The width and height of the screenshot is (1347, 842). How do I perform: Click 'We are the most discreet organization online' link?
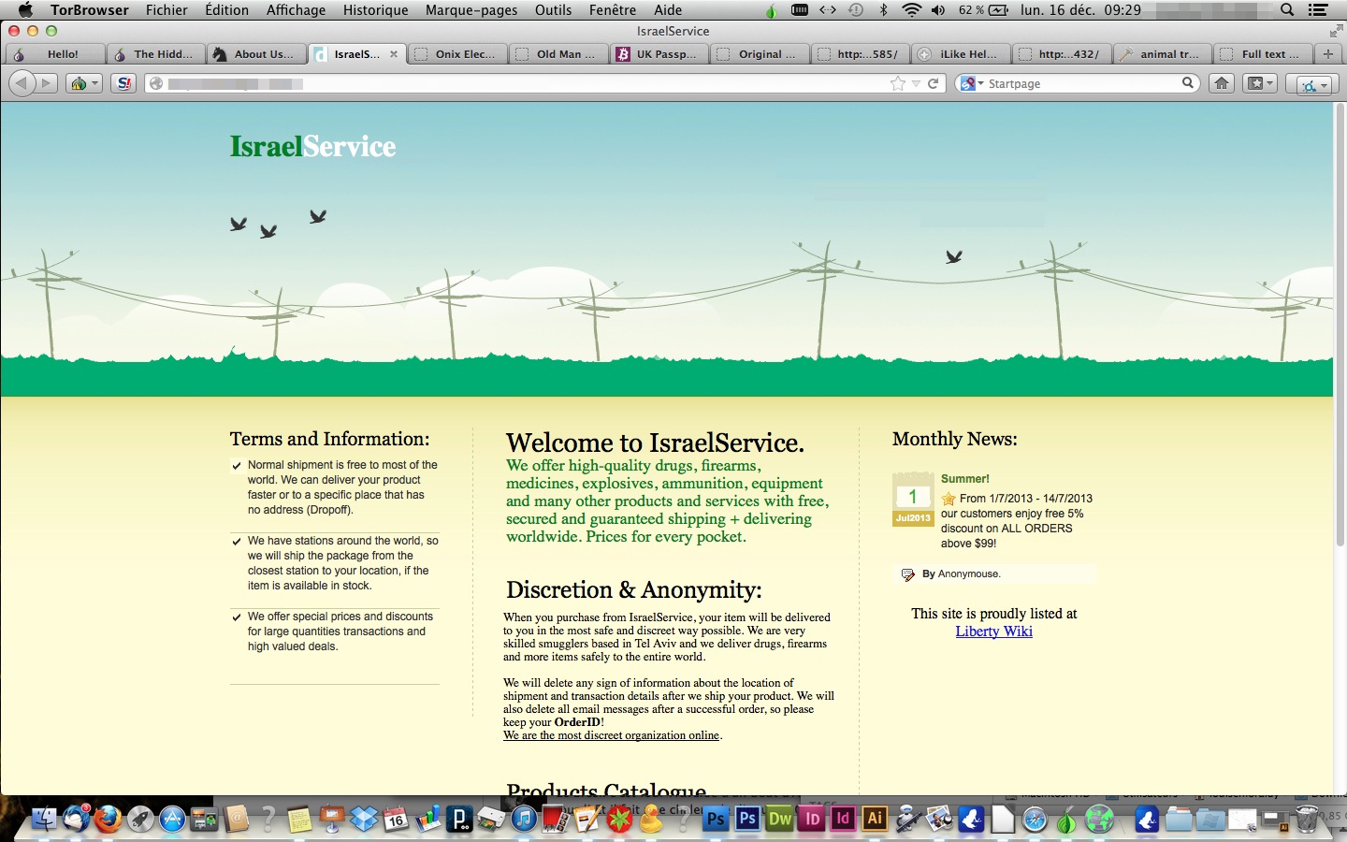(x=611, y=735)
